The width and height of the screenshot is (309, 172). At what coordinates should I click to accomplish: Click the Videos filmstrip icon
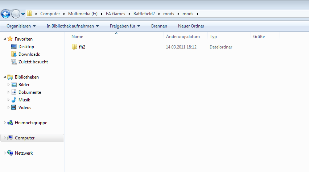[14, 108]
